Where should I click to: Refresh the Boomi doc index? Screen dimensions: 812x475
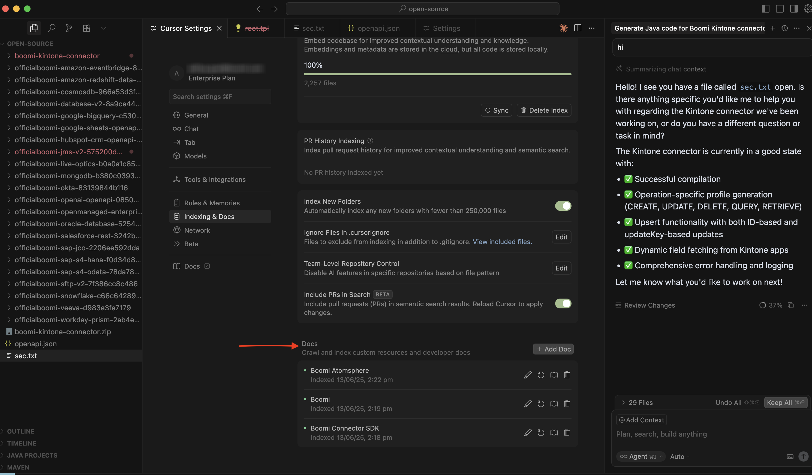(541, 404)
